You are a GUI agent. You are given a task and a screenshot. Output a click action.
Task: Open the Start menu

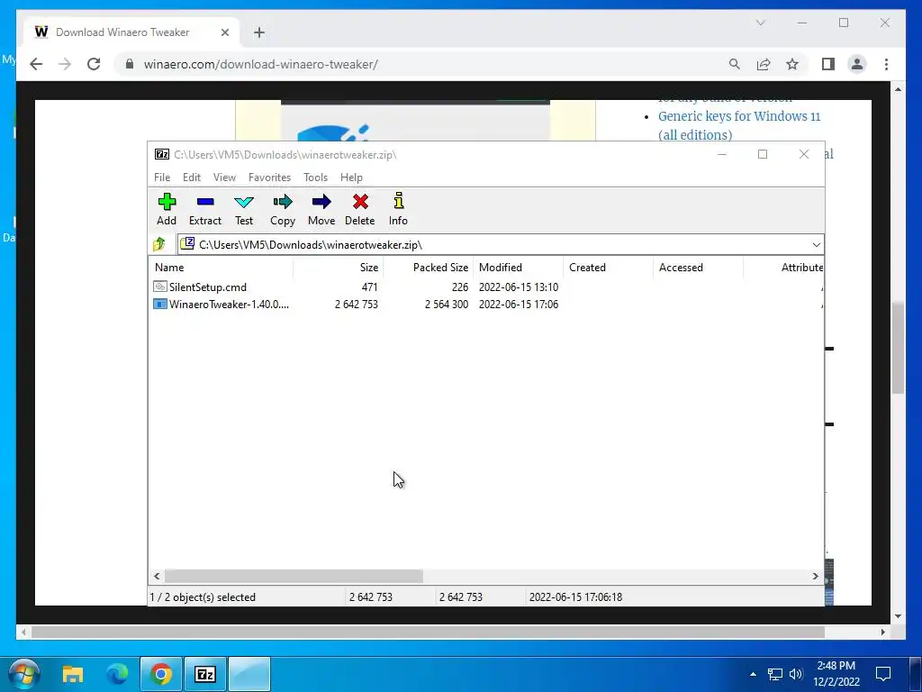click(24, 674)
